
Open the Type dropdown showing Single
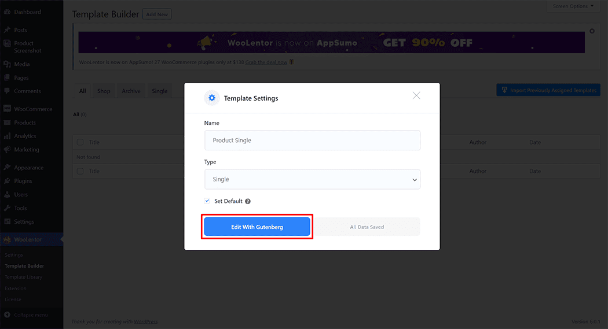(x=312, y=179)
